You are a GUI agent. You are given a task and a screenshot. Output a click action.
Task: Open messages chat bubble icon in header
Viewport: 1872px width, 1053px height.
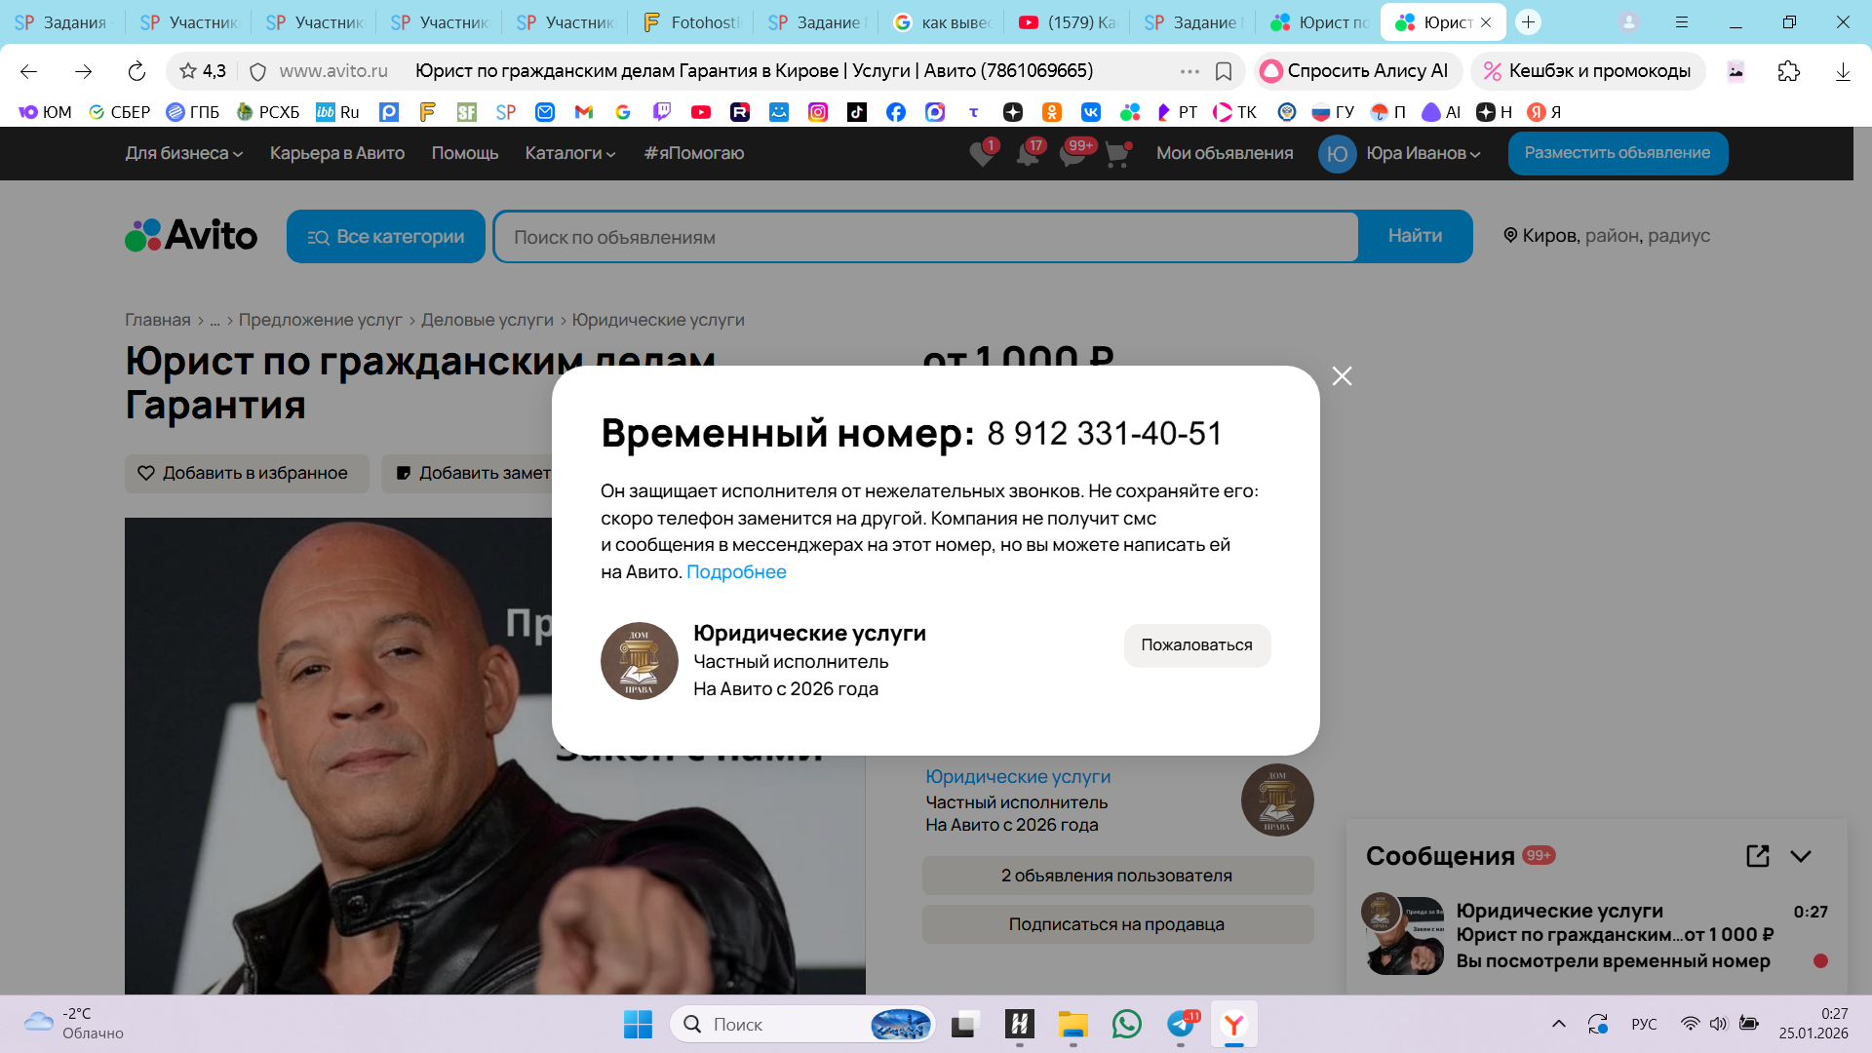click(1072, 154)
